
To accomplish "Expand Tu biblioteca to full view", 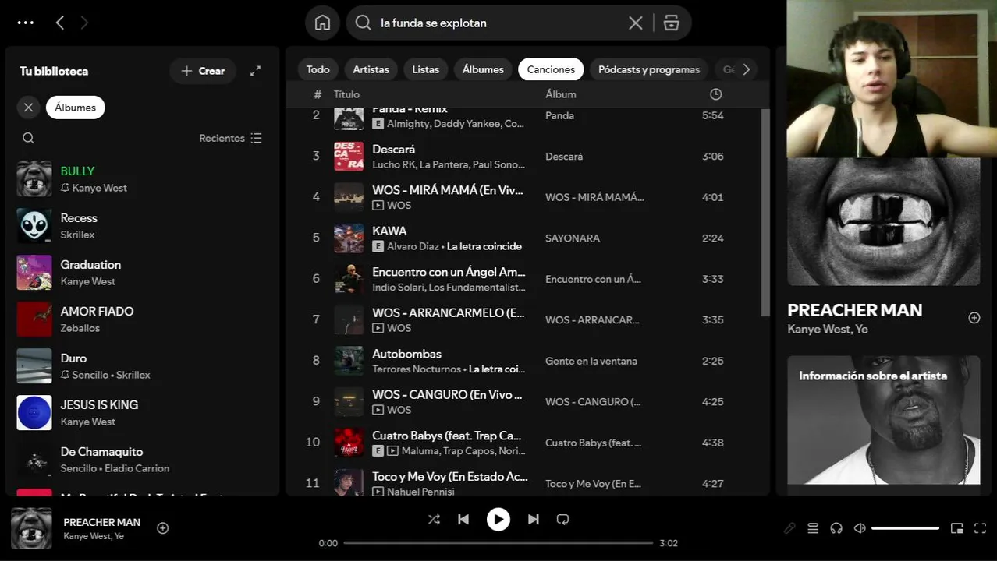I will 255,71.
